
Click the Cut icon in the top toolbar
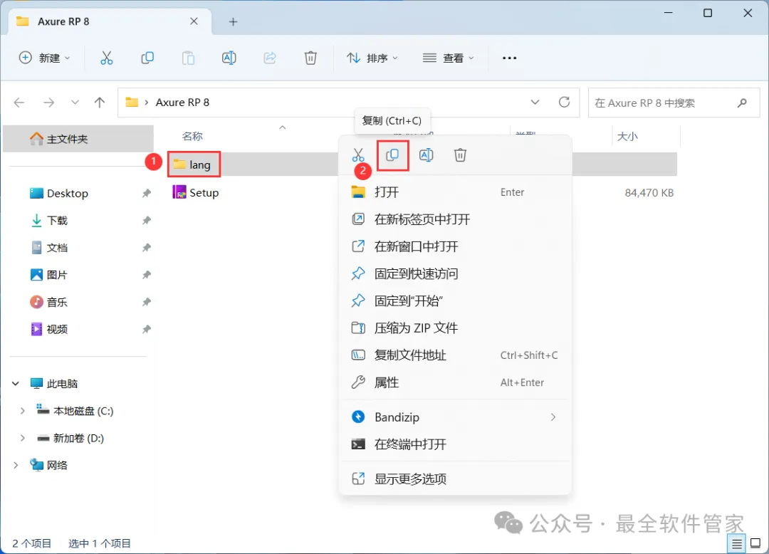click(x=106, y=58)
